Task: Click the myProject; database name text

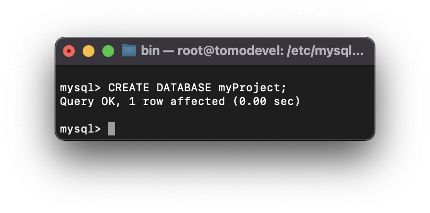Action: coord(252,88)
